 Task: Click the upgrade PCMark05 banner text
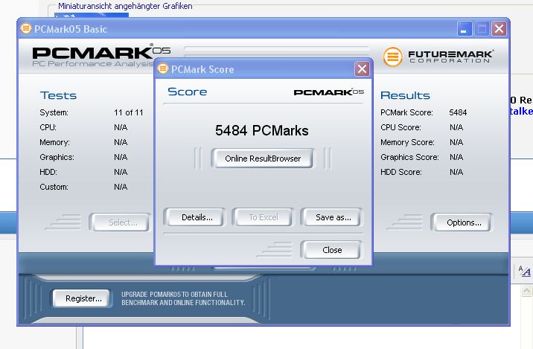(x=183, y=298)
